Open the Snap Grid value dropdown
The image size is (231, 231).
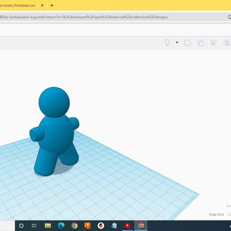(x=229, y=214)
